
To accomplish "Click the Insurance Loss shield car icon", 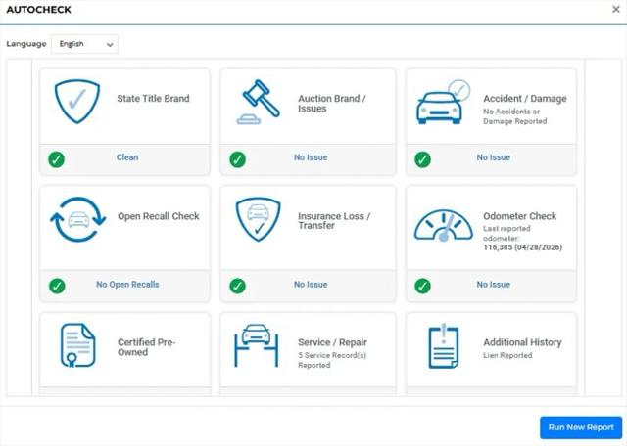I will coord(258,219).
